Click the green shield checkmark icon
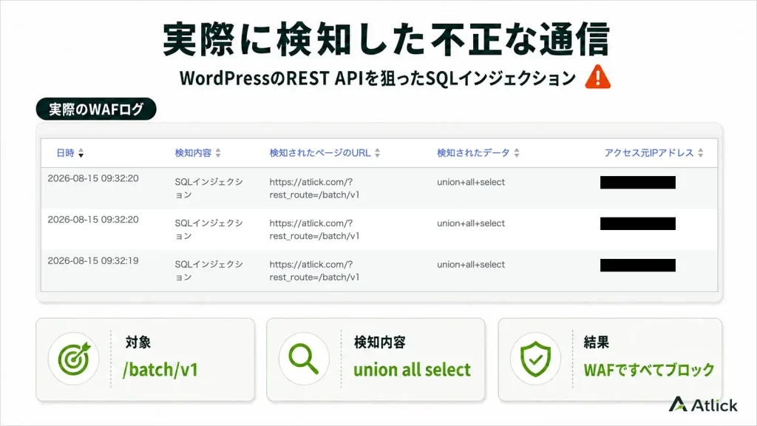 tap(535, 359)
